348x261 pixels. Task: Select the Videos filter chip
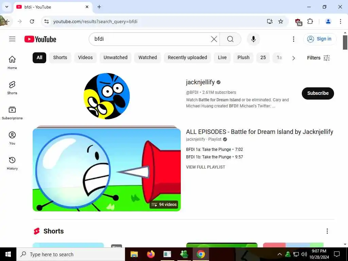click(x=85, y=58)
